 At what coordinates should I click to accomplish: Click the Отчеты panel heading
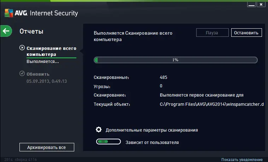click(31, 31)
